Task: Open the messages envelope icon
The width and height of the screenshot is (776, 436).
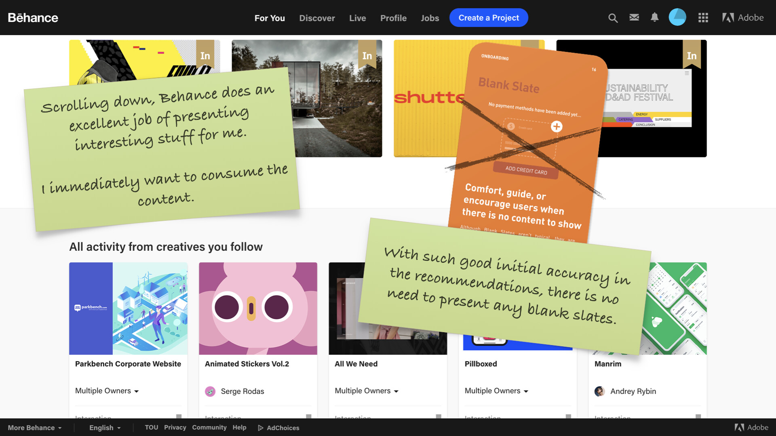Action: point(634,17)
